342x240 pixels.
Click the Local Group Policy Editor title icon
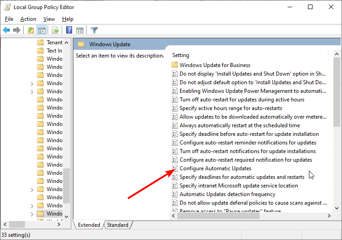[x=7, y=7]
